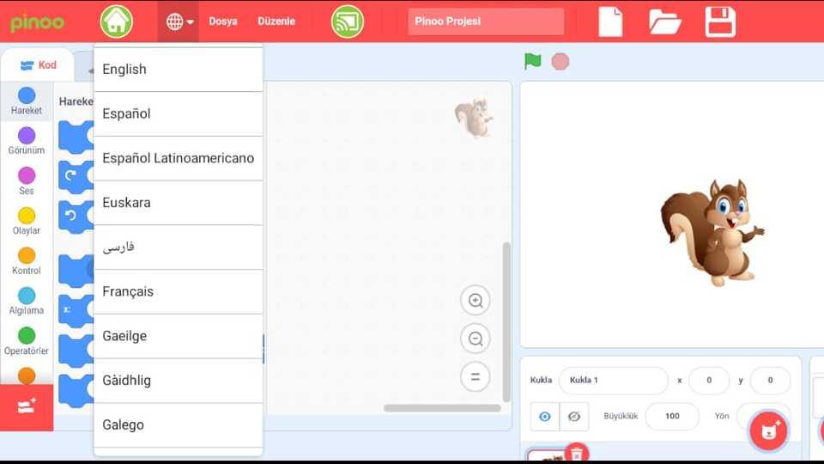Open project with folder icon

click(x=664, y=22)
